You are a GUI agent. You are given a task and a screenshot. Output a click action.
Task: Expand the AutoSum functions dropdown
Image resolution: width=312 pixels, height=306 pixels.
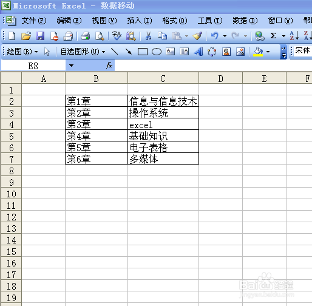(x=283, y=36)
